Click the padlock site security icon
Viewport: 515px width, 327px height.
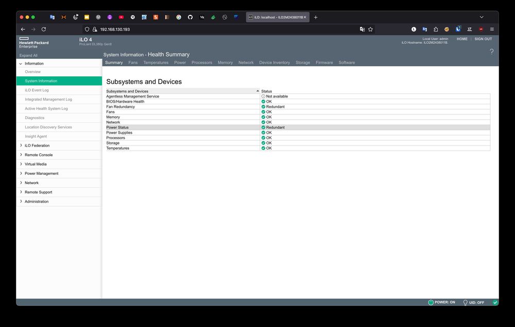95,29
